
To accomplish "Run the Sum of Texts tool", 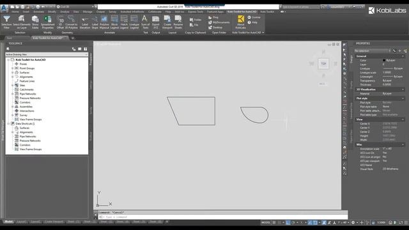I will [145, 22].
